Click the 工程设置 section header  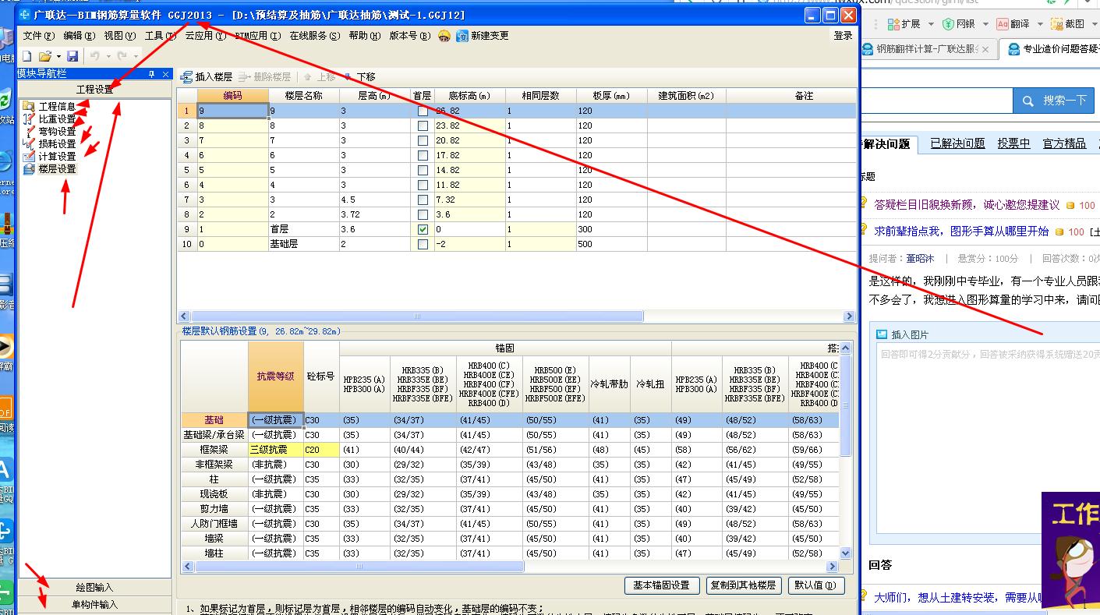(x=94, y=90)
